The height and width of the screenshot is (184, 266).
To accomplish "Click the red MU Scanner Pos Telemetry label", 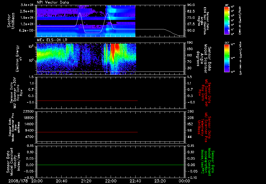I will click(x=204, y=128).
